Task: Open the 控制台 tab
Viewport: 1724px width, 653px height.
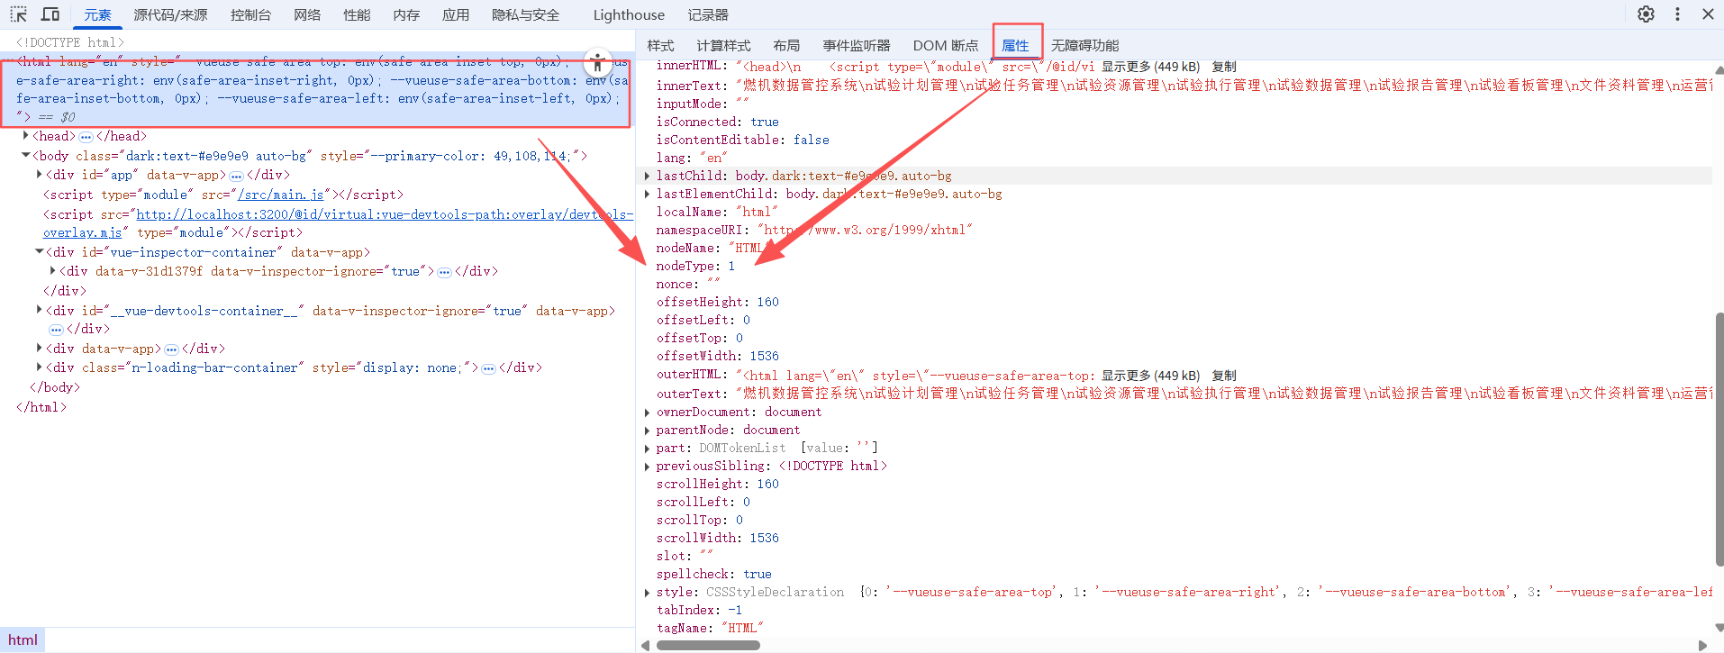Action: (250, 15)
